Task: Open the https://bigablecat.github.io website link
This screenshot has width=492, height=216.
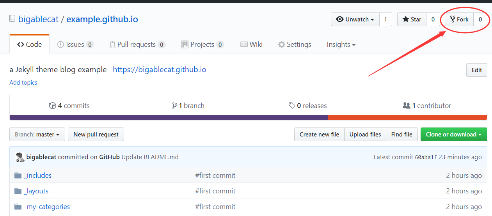Action: (160, 70)
